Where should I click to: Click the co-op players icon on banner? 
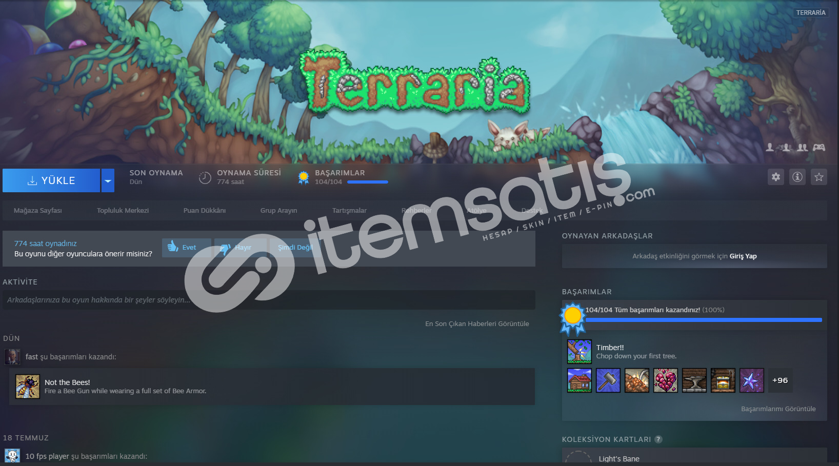[x=803, y=147]
